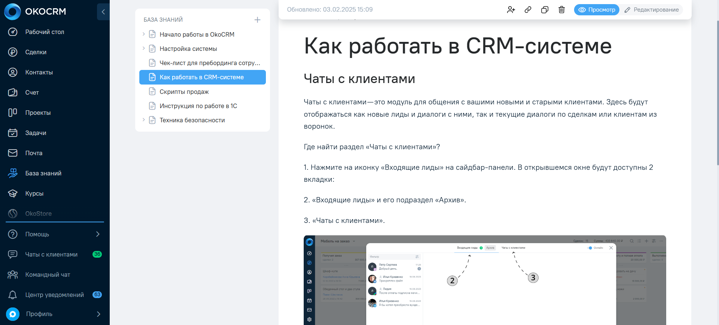719x325 pixels.
Task: Open Чаты с клиентами in sidebar
Action: point(51,254)
